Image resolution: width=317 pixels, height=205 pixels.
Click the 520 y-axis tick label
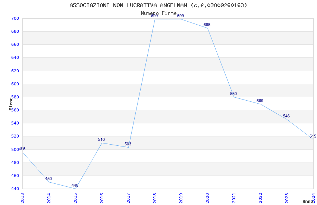tap(15, 136)
